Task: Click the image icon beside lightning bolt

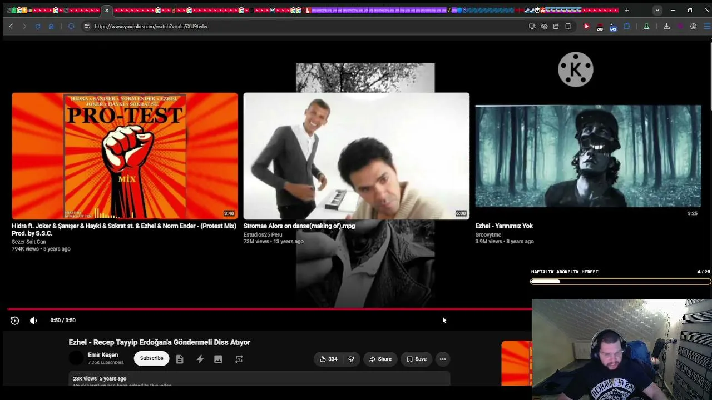Action: 218,359
